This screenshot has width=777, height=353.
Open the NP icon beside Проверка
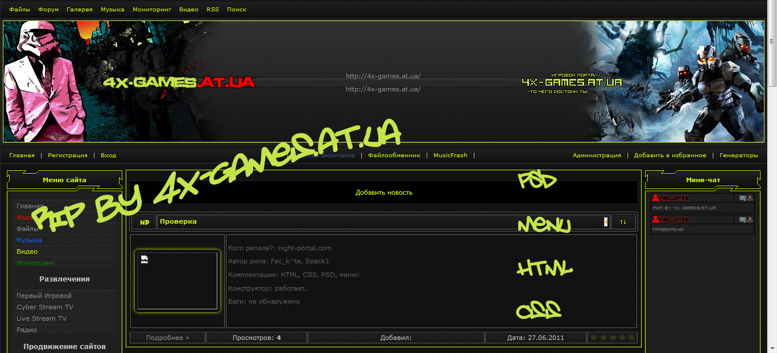tap(144, 222)
